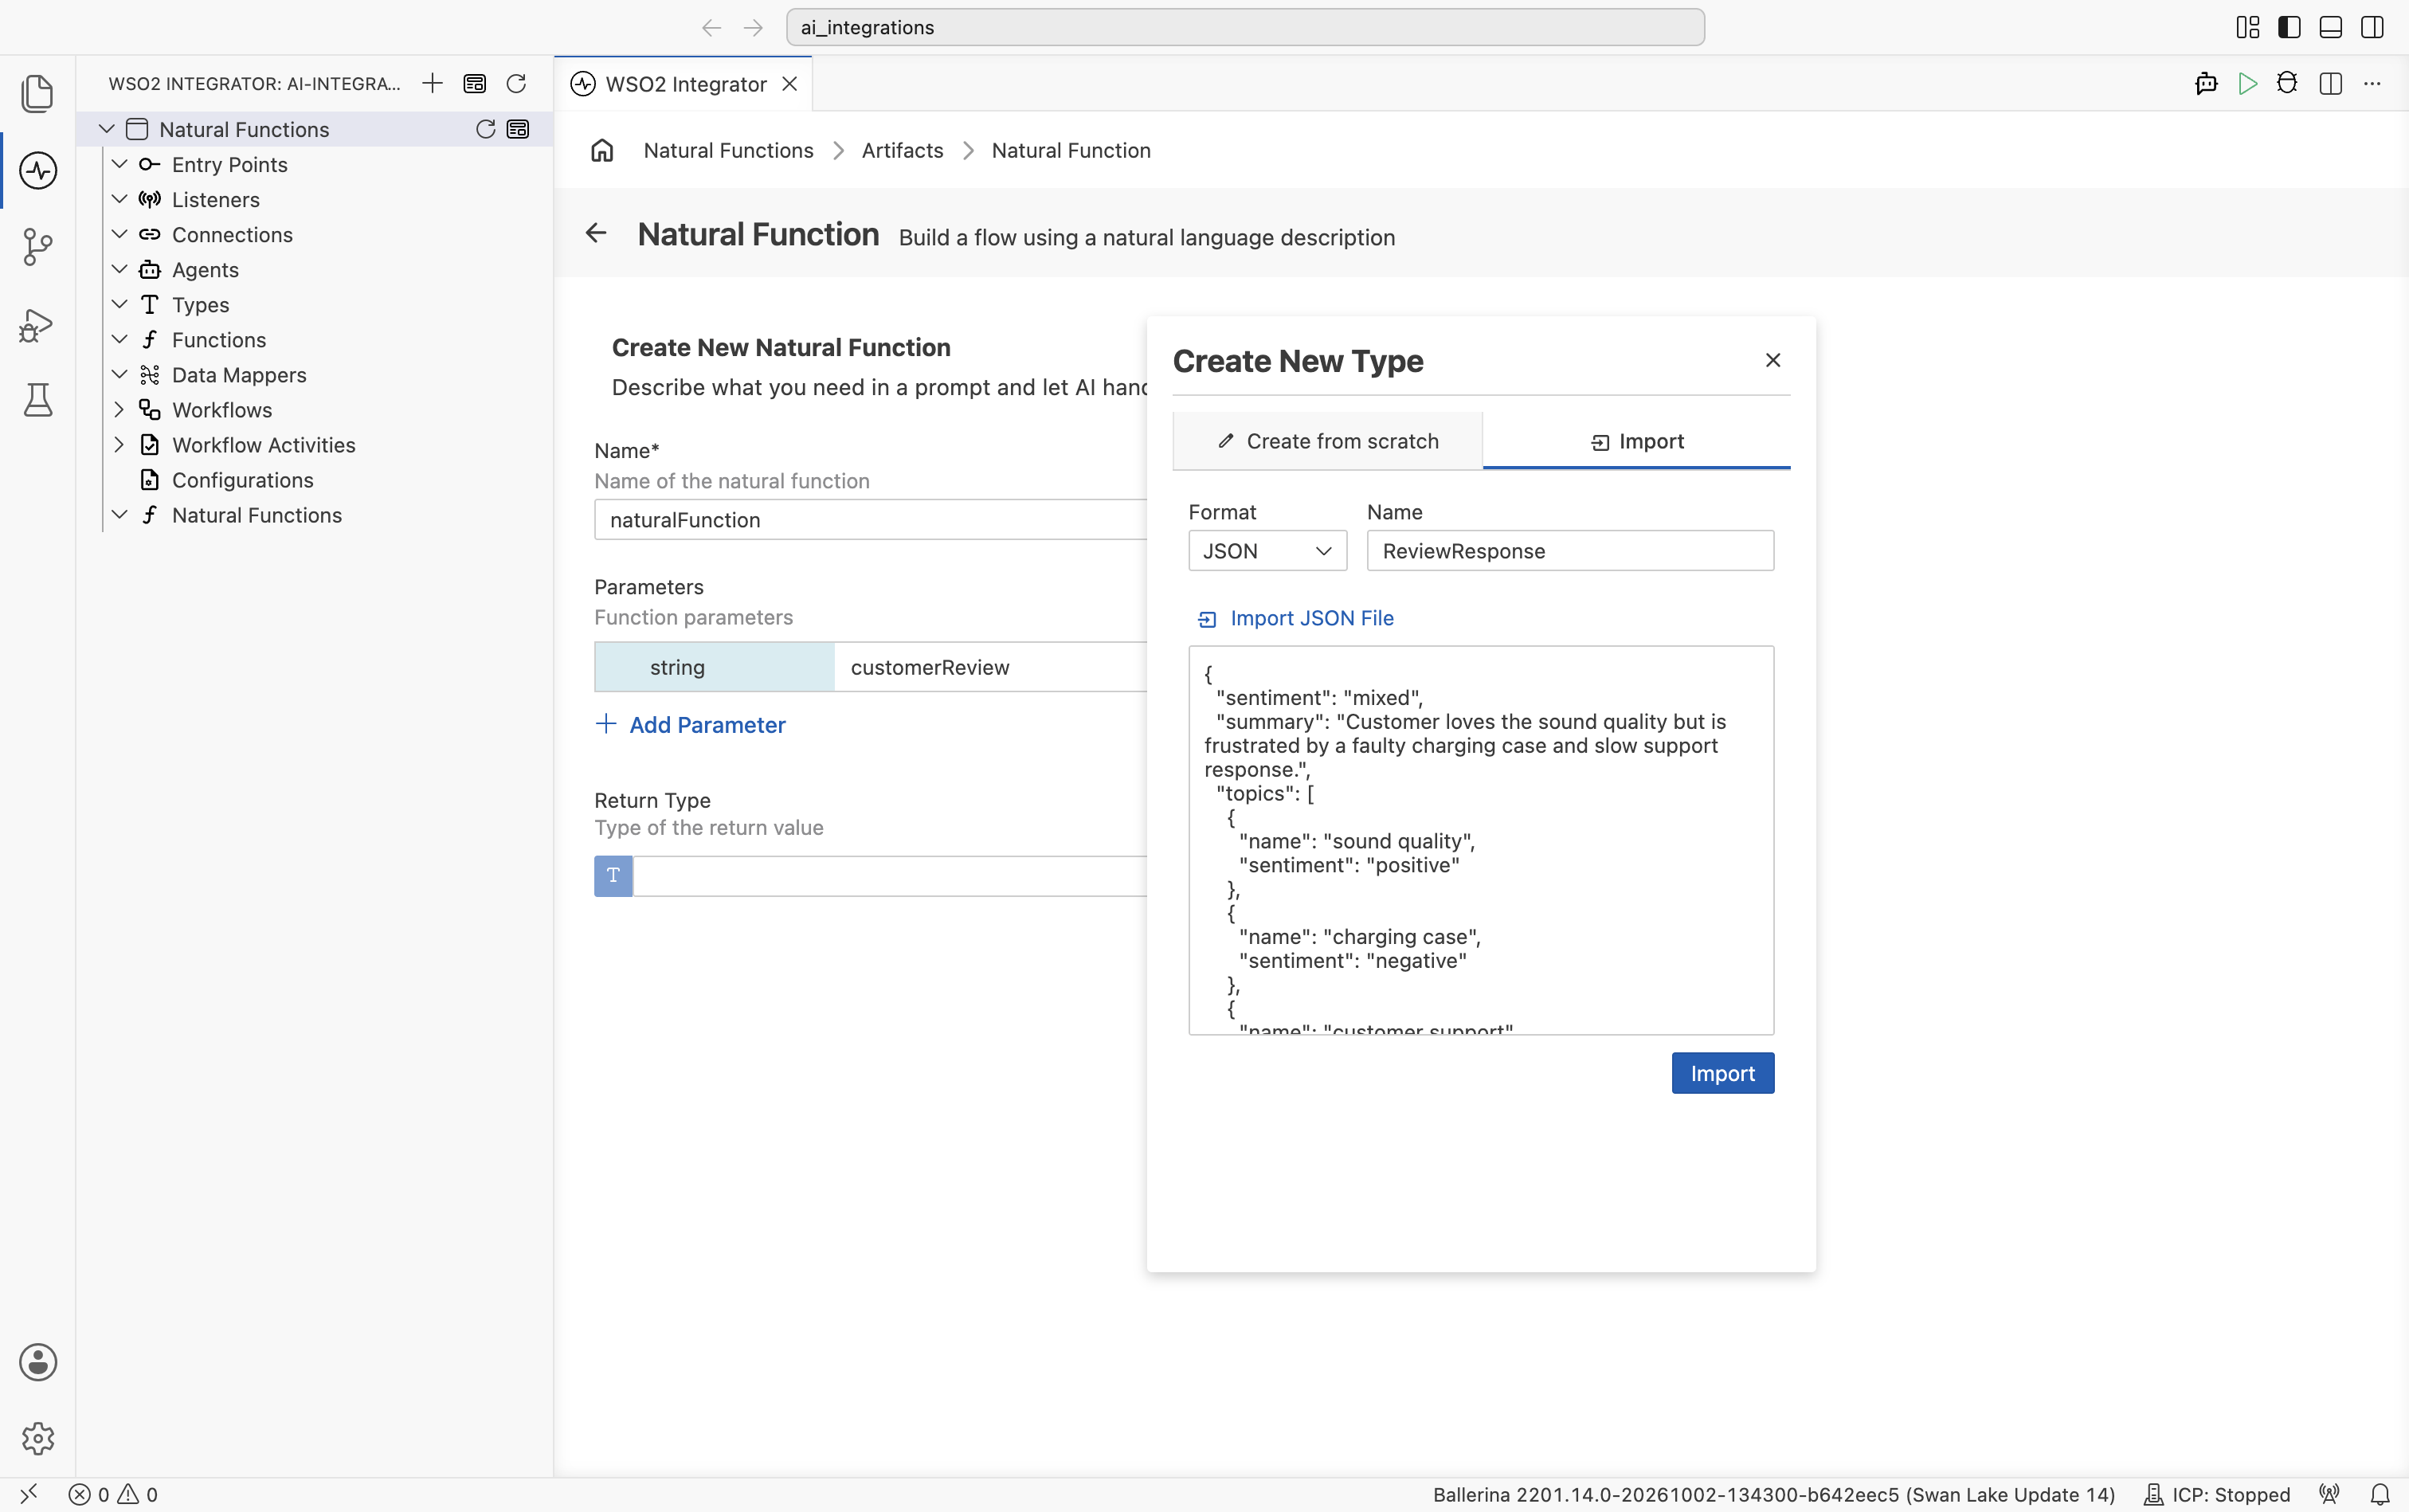Image resolution: width=2409 pixels, height=1512 pixels.
Task: Select the Import tab
Action: click(x=1636, y=441)
